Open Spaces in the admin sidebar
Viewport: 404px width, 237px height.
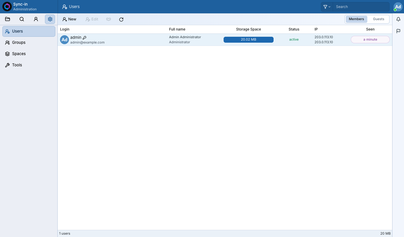point(29,54)
